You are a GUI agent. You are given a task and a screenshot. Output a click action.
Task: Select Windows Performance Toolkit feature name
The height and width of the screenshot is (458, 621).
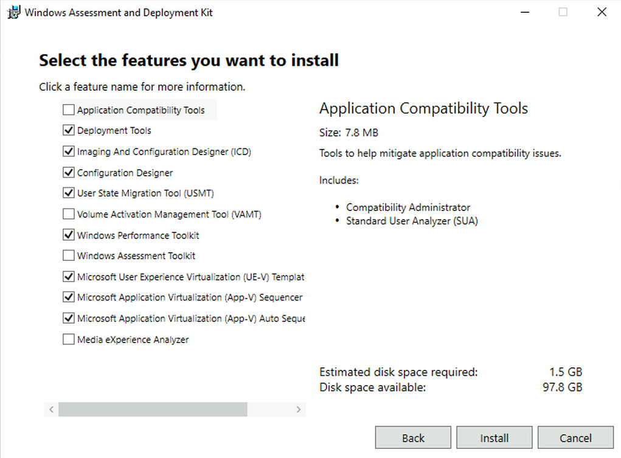point(138,235)
